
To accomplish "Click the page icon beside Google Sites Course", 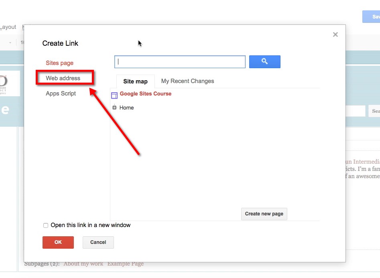I will click(x=114, y=94).
